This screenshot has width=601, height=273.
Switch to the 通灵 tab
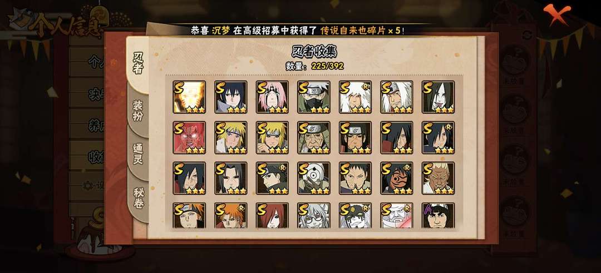[138, 154]
